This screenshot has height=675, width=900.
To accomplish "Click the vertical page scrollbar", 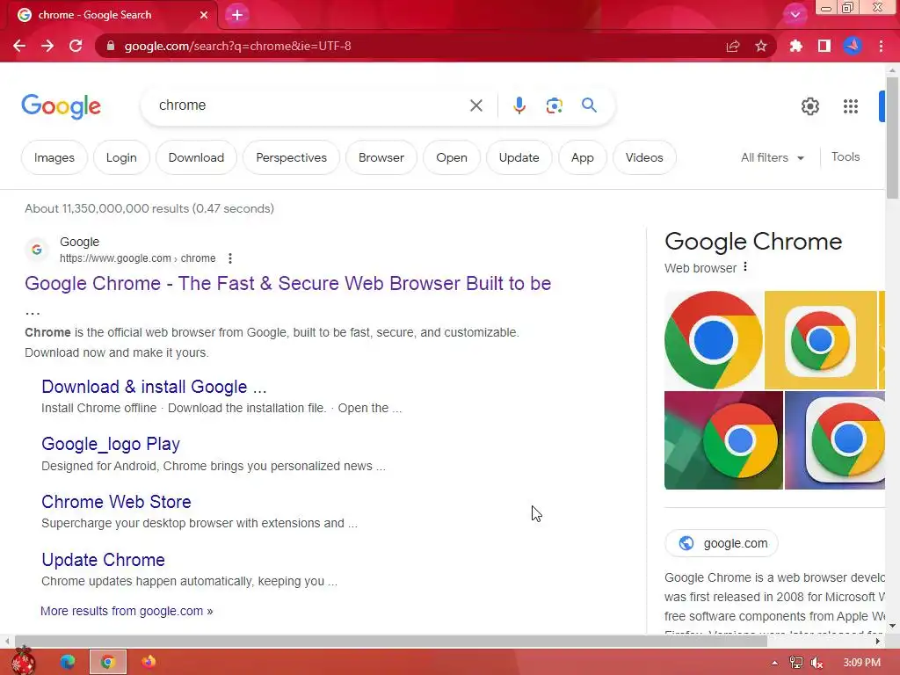I will 892,138.
